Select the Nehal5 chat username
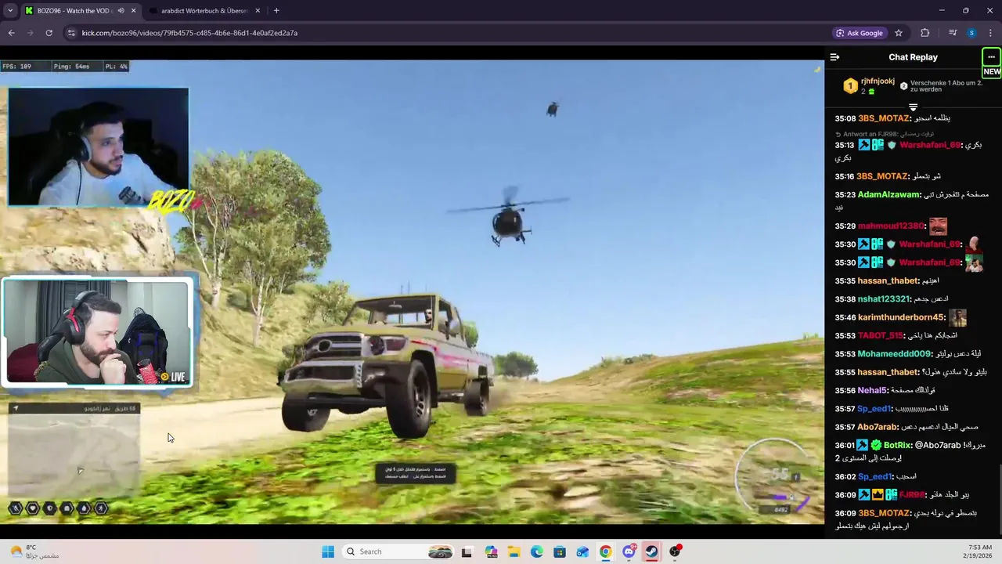 pos(873,390)
